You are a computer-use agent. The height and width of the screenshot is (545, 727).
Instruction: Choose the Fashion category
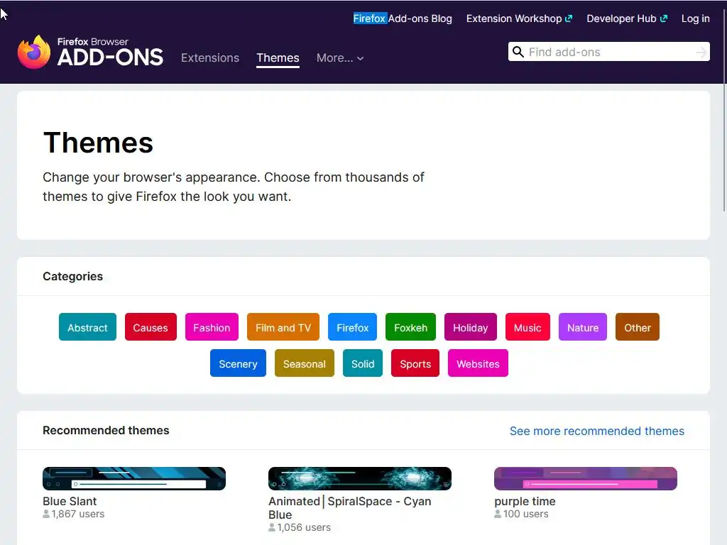[x=212, y=327]
